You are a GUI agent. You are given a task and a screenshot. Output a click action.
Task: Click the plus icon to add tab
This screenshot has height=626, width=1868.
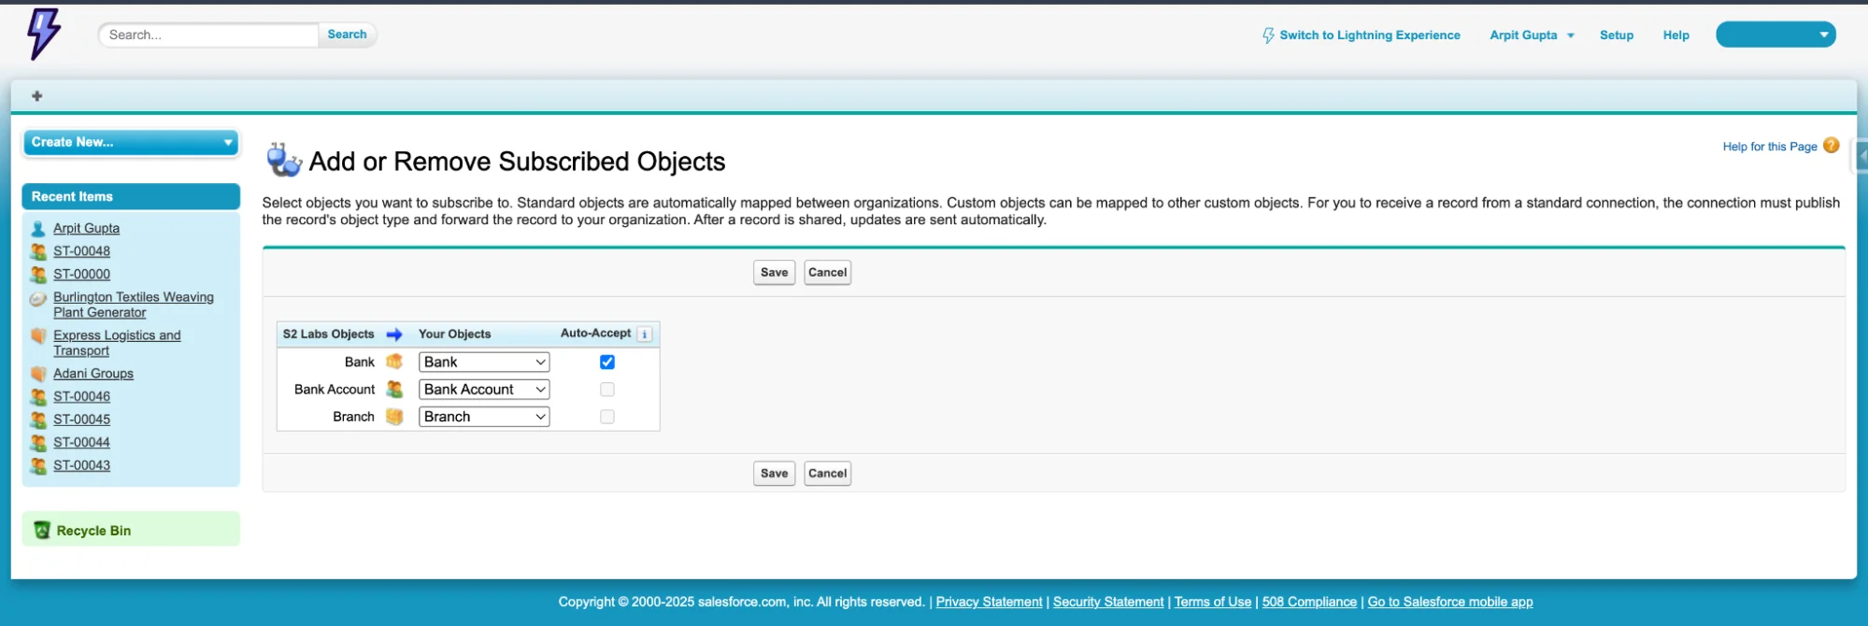pyautogui.click(x=37, y=96)
